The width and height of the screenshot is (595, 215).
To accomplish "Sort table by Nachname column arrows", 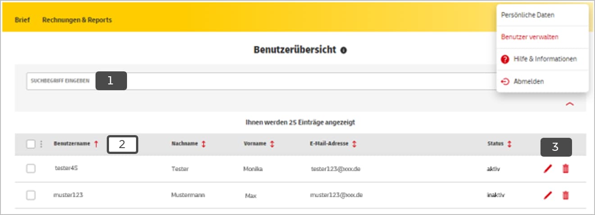I will coord(204,144).
